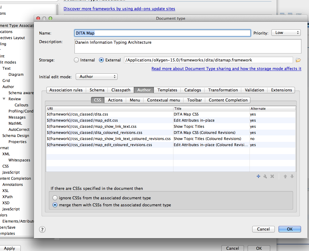Choose ignore CSSs from associated document type
The height and width of the screenshot is (251, 309).
tap(55, 198)
